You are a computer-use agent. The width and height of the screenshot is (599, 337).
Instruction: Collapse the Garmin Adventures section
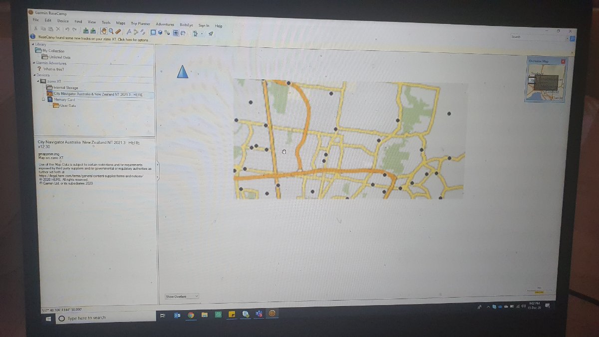coord(34,63)
